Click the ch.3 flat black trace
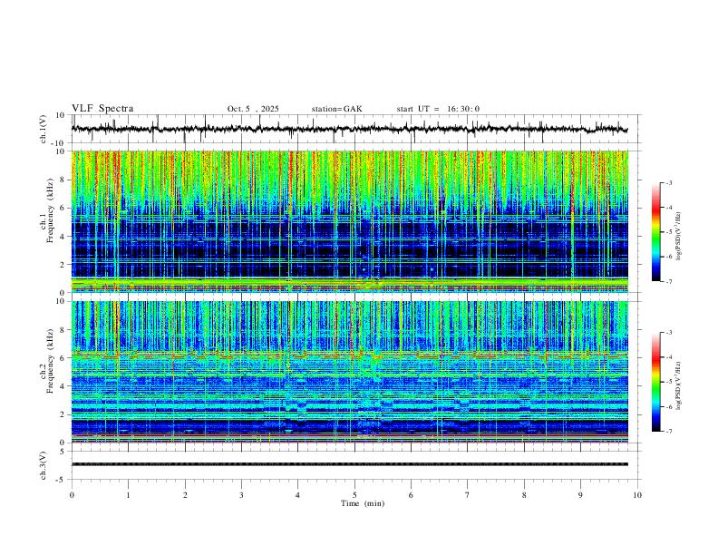 349,464
